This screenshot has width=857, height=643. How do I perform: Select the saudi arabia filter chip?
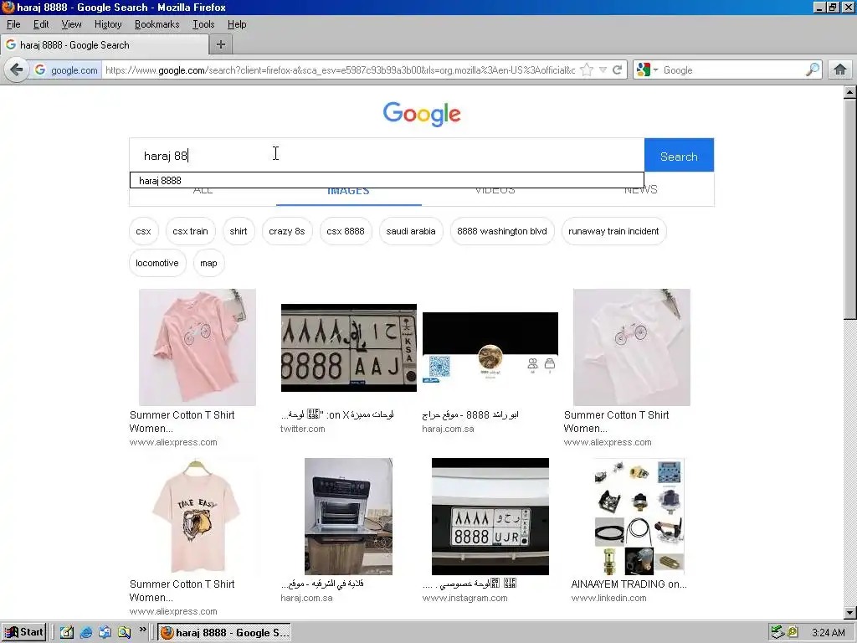coord(411,231)
